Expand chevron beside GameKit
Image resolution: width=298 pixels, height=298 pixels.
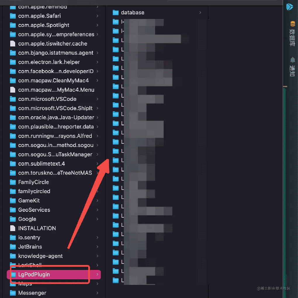[x=97, y=200]
